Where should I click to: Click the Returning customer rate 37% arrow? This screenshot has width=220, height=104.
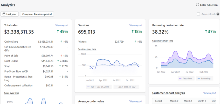206,31
